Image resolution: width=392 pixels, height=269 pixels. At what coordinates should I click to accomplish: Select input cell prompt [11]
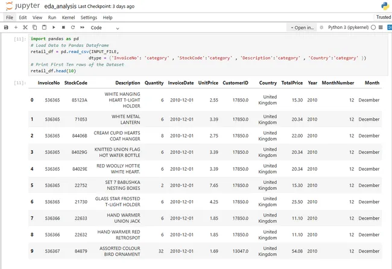point(20,39)
